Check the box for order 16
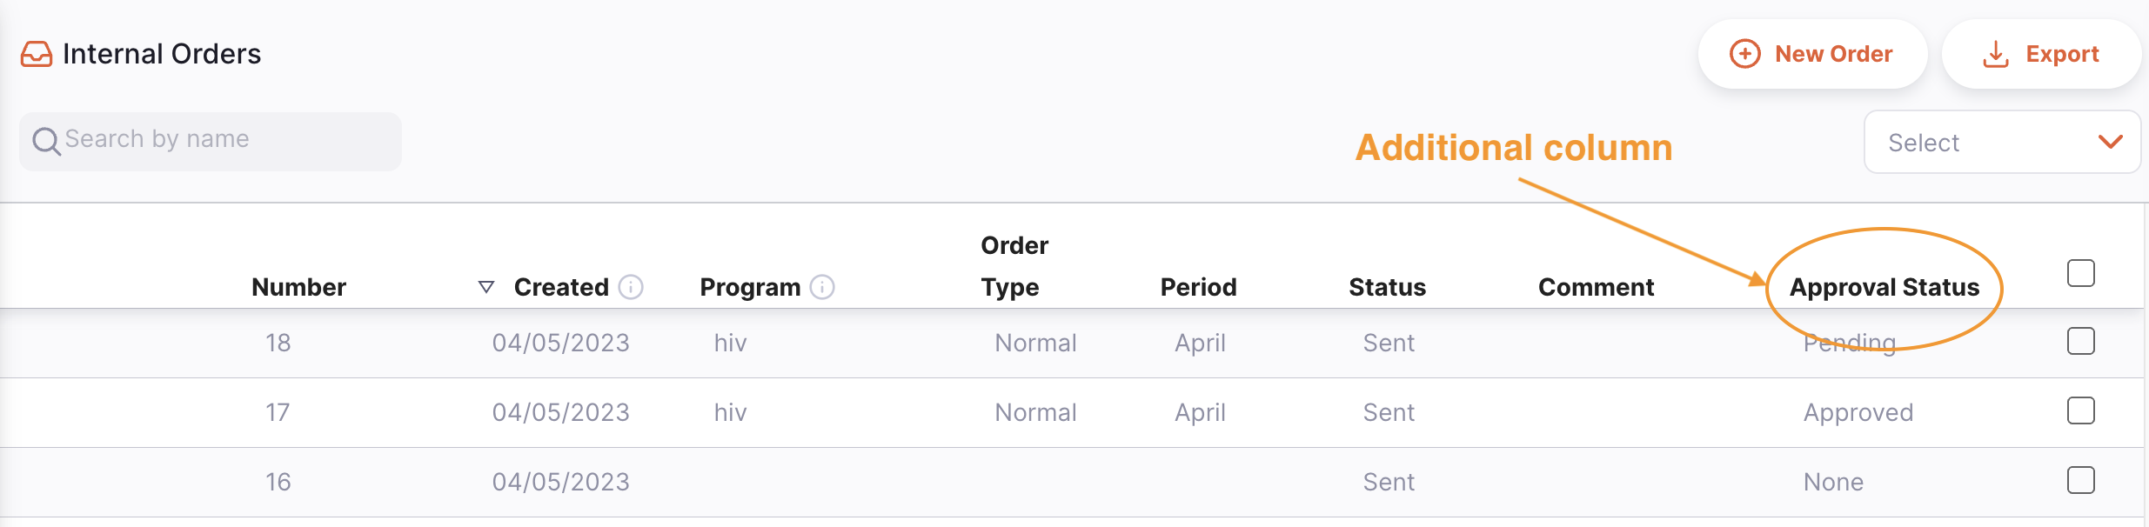The width and height of the screenshot is (2149, 527). click(x=2080, y=480)
